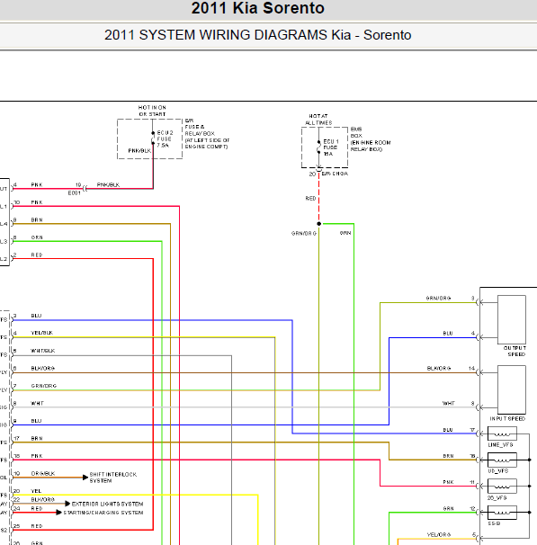This screenshot has height=545, width=537.
Task: Select the UD_VFS solenoid coil symbol
Action: click(502, 460)
